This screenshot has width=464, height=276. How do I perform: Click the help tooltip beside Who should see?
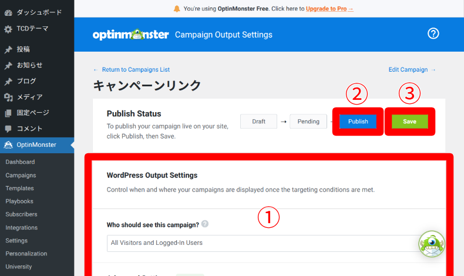205,224
